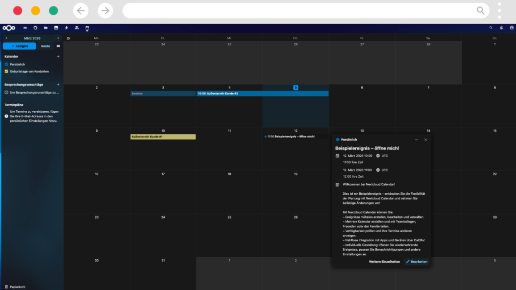The image size is (516, 290).
Task: Open the yellow Außentermin Kunde #1 event
Action: point(163,137)
